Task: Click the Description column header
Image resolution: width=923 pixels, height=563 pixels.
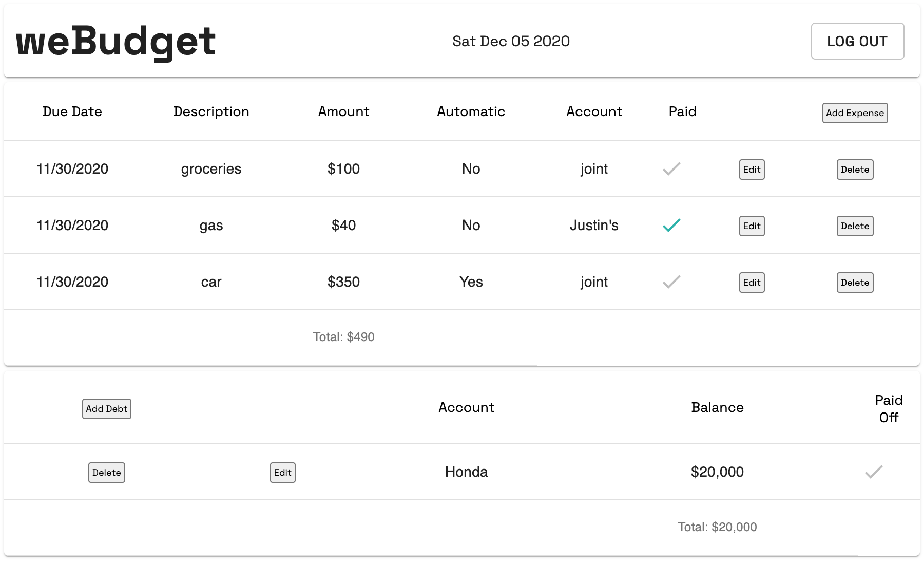Action: point(211,111)
